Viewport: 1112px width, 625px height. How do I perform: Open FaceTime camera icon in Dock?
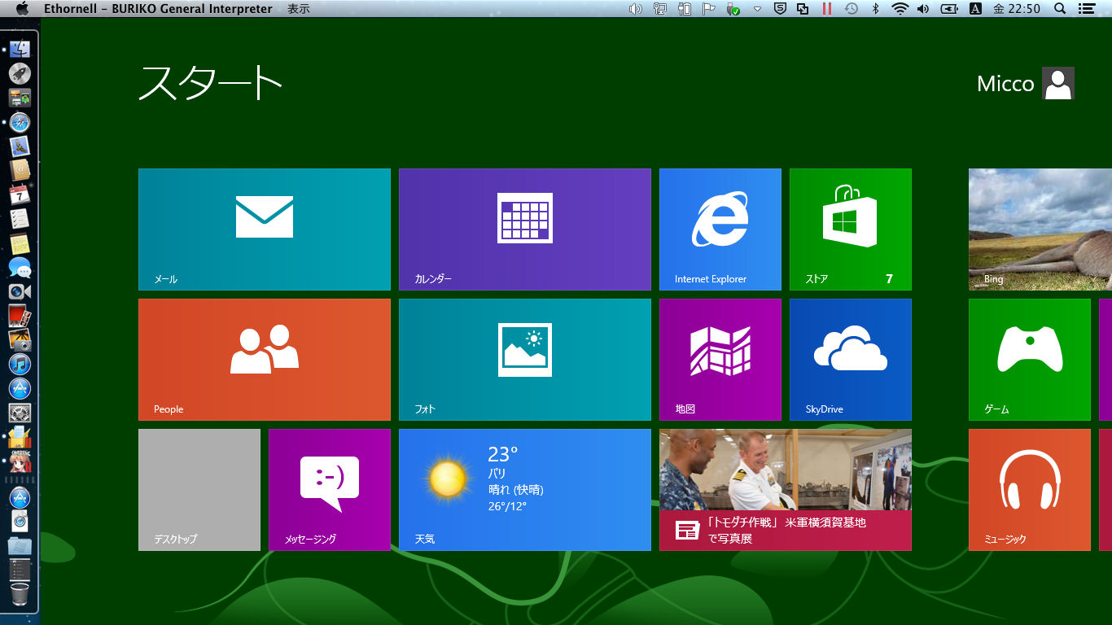(x=20, y=291)
